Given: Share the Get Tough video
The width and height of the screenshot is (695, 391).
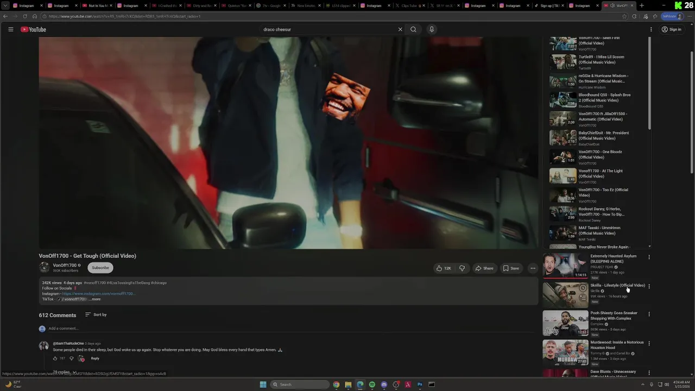Looking at the screenshot, I should 484,268.
